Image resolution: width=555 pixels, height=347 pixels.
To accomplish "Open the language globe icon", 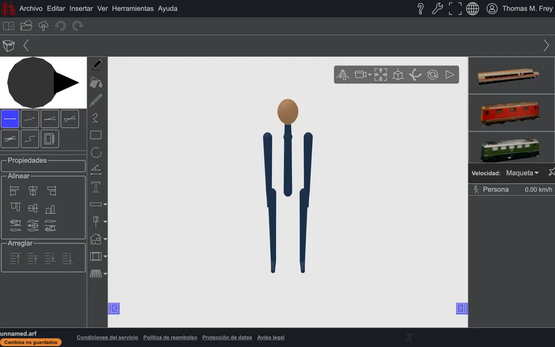I will 473,9.
